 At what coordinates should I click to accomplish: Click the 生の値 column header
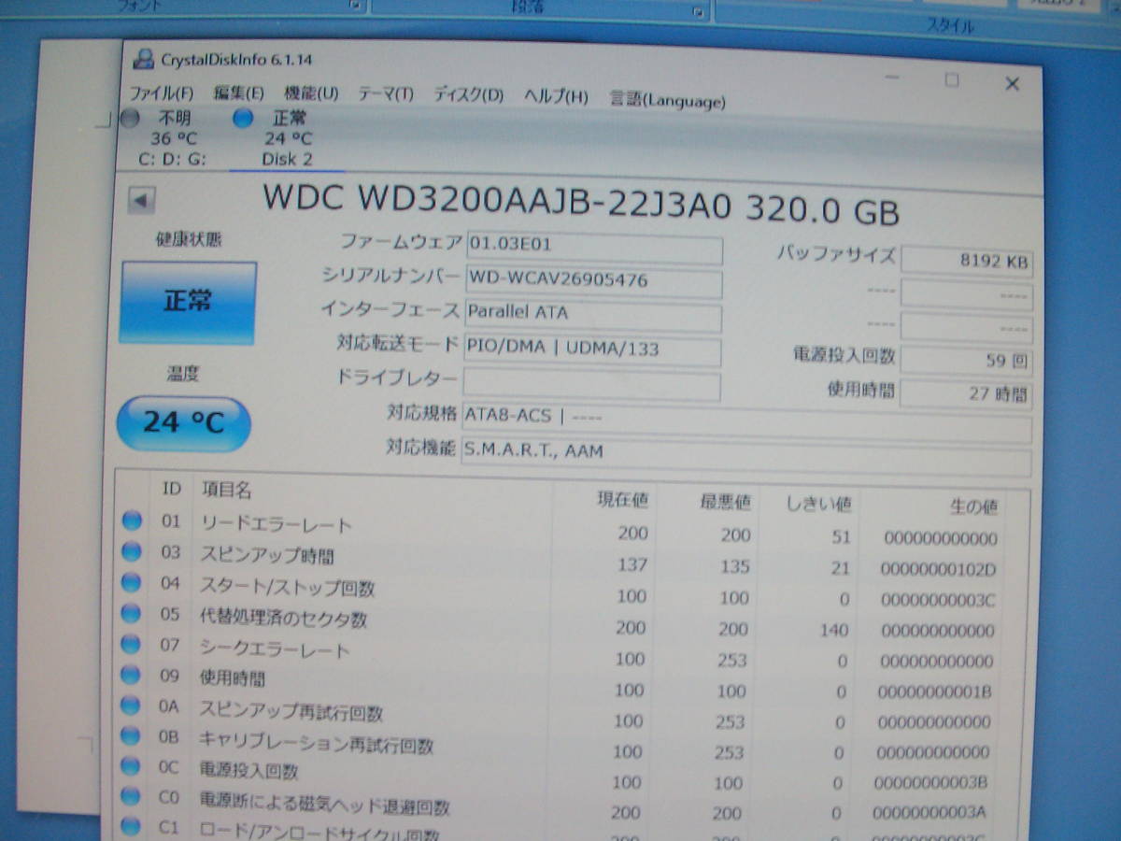point(973,506)
